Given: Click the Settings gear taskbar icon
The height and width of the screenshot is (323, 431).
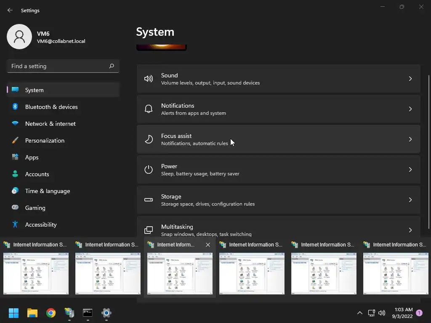Looking at the screenshot, I should pyautogui.click(x=106, y=313).
